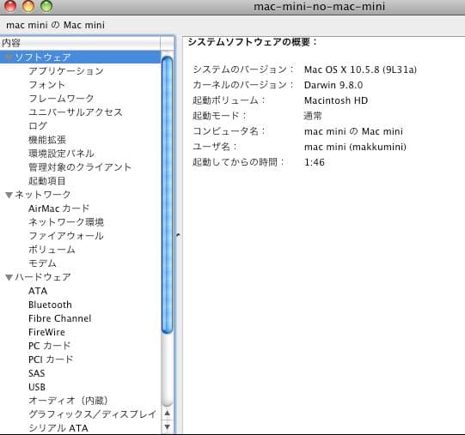Open the AirMac カード entry

[x=58, y=208]
